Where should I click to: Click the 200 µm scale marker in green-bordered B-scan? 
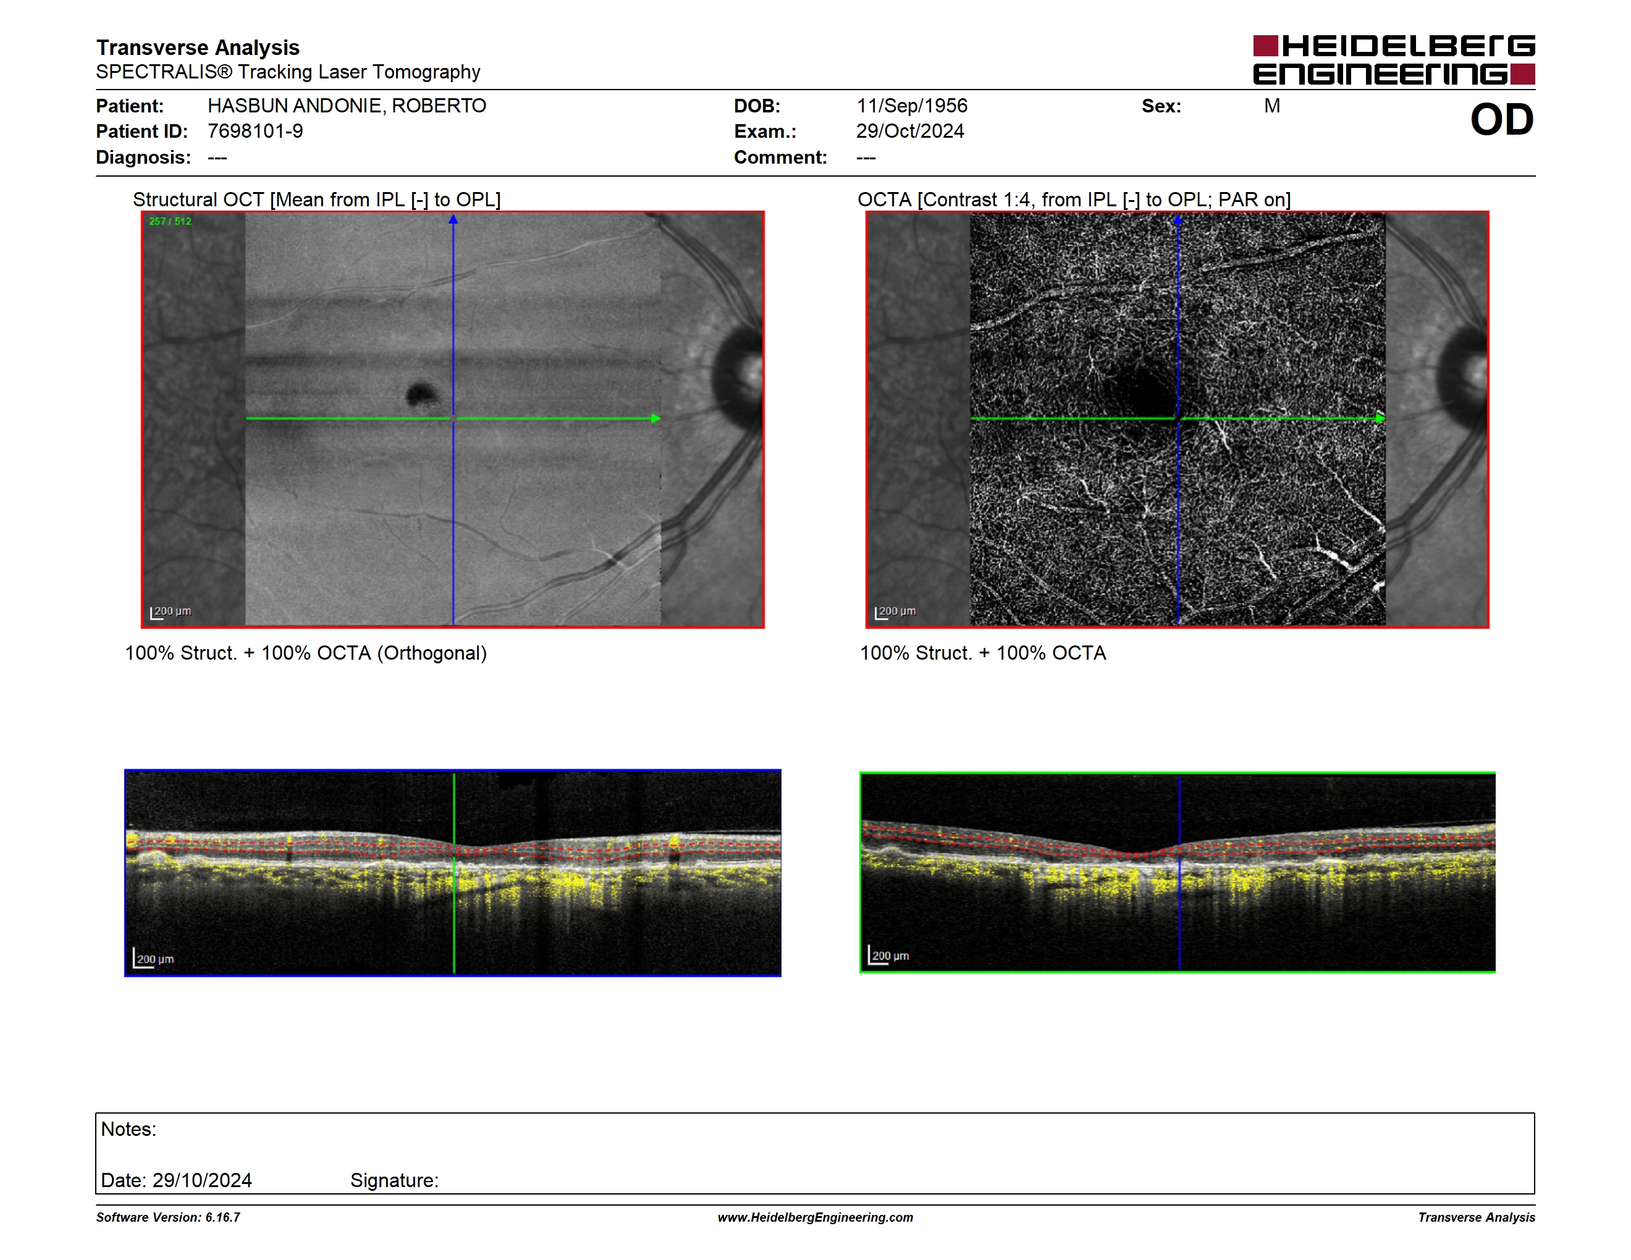[x=888, y=955]
